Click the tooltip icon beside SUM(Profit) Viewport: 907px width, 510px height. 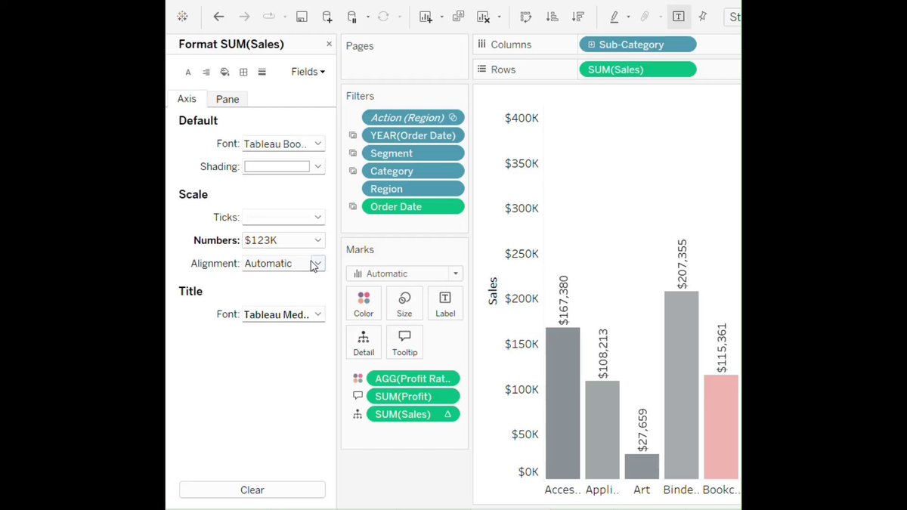tap(358, 396)
